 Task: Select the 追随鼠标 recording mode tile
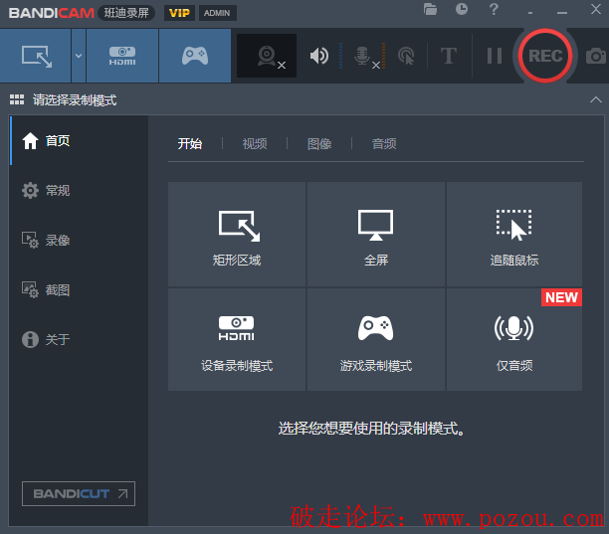coord(513,234)
